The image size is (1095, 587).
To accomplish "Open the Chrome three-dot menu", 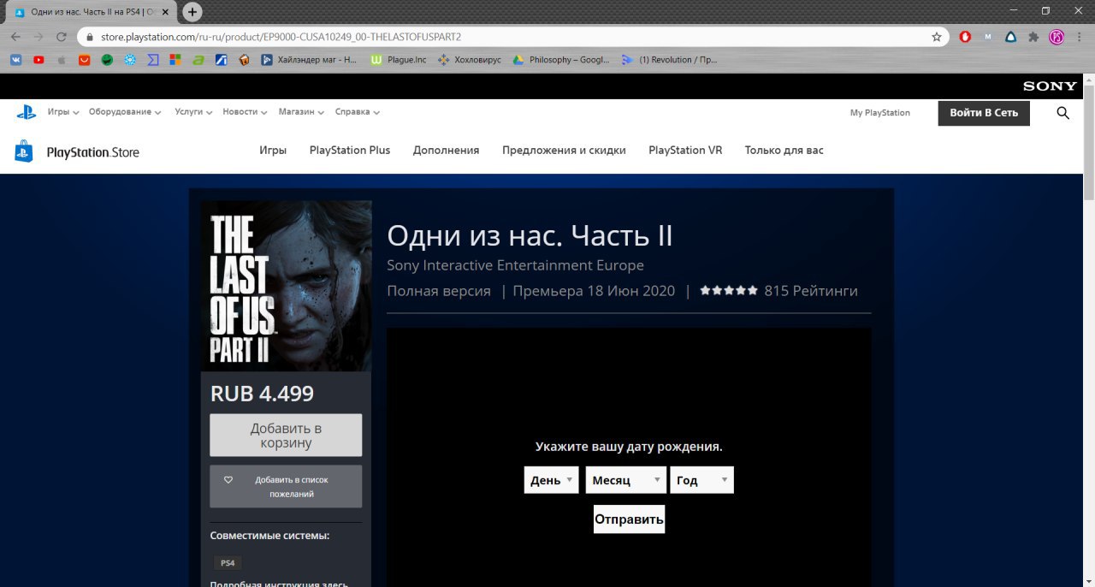I will point(1080,37).
